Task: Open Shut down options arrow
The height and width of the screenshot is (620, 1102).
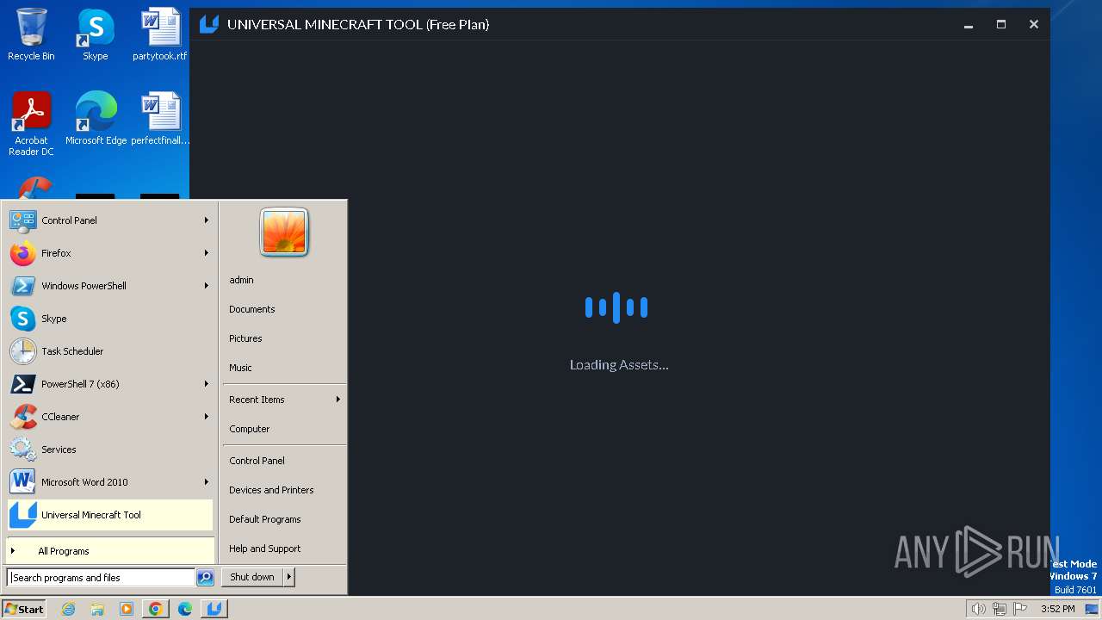Action: tap(288, 577)
